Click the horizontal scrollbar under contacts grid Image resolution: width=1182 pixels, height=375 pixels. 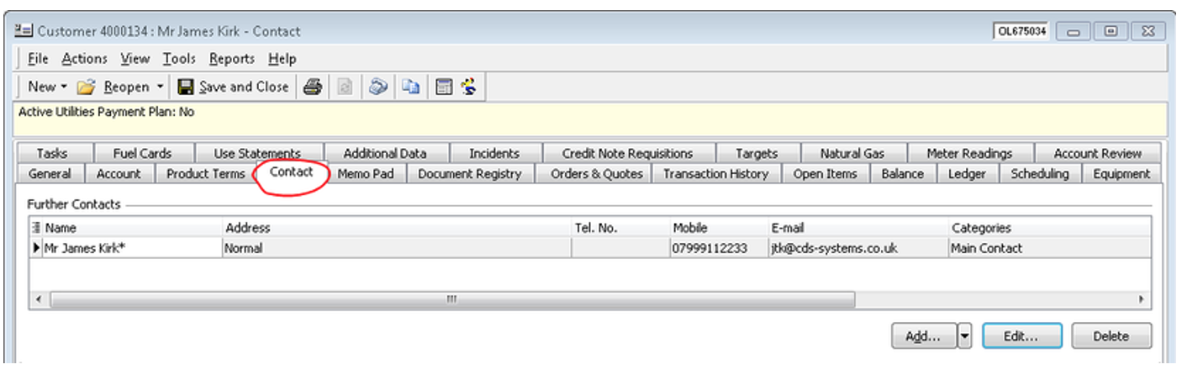pyautogui.click(x=451, y=299)
